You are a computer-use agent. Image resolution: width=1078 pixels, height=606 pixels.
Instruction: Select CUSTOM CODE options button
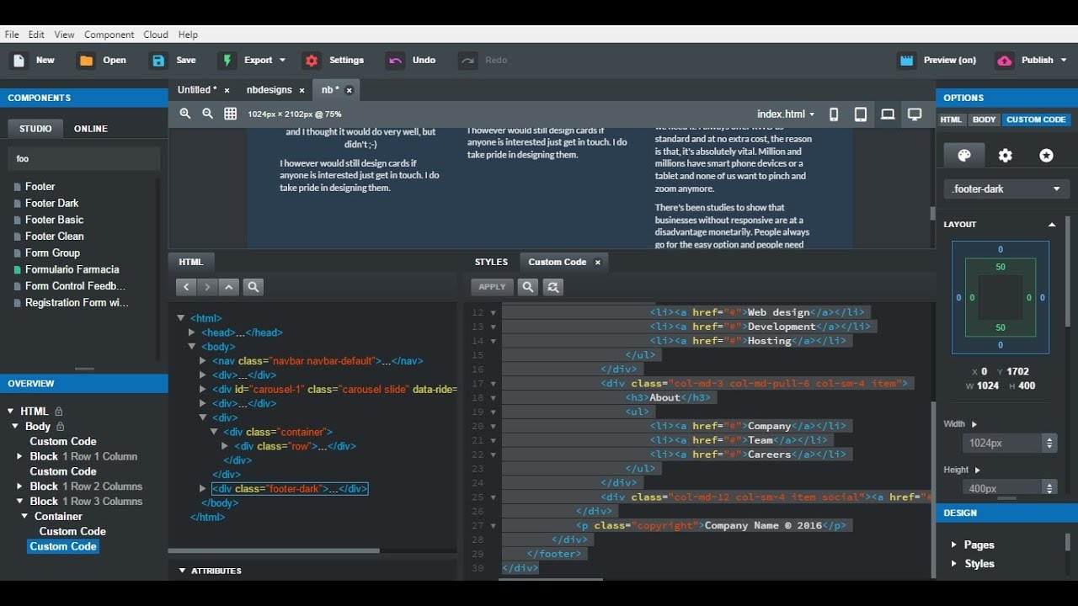1036,120
